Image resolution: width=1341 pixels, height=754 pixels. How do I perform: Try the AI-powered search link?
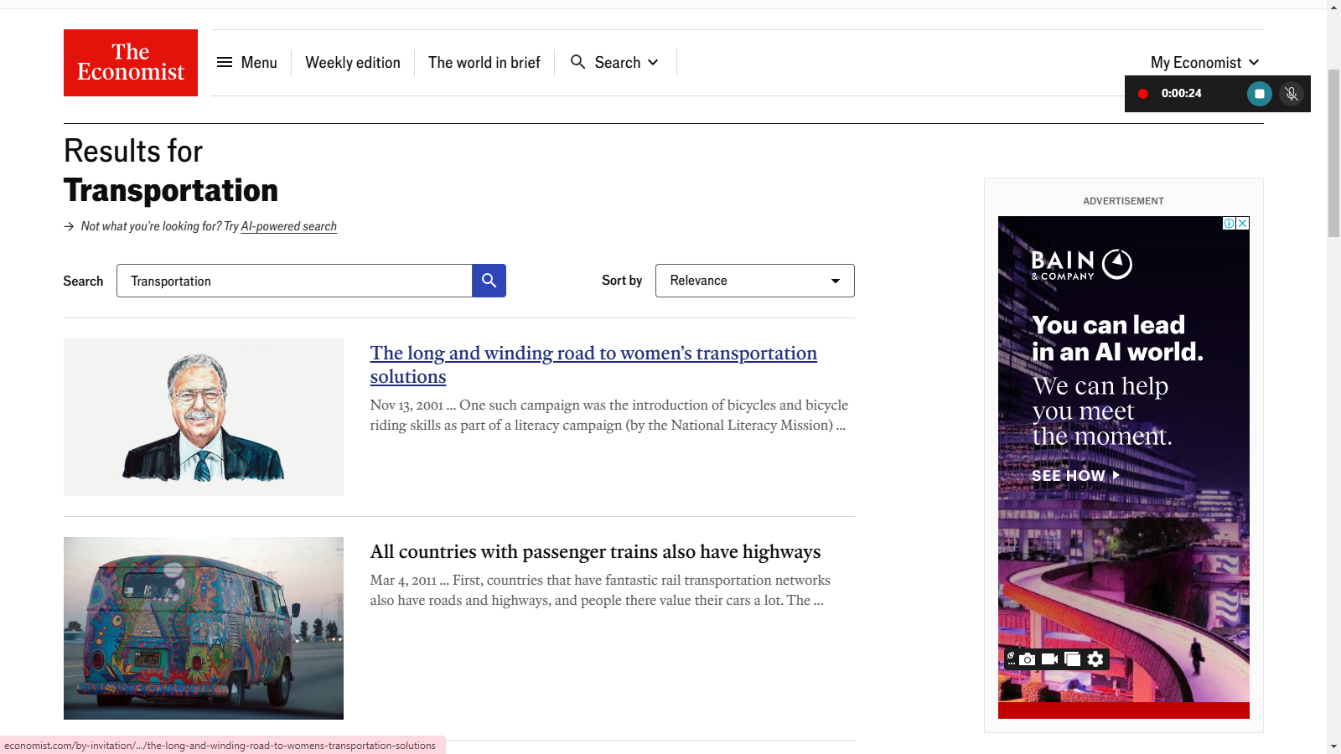289,226
